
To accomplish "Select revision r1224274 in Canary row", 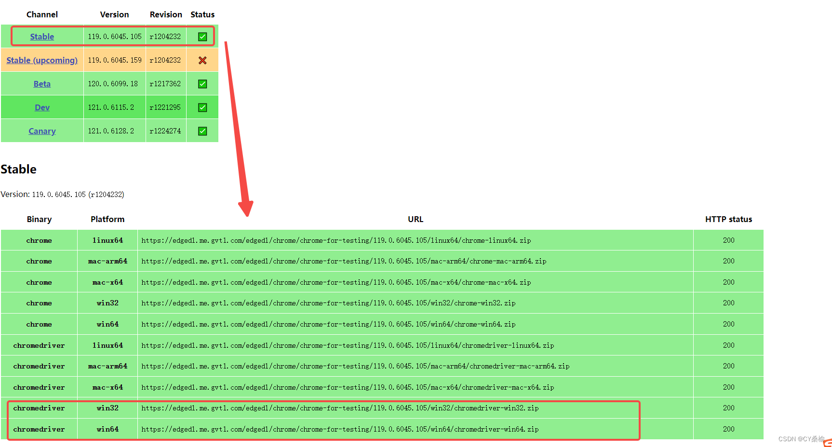I will coord(165,131).
